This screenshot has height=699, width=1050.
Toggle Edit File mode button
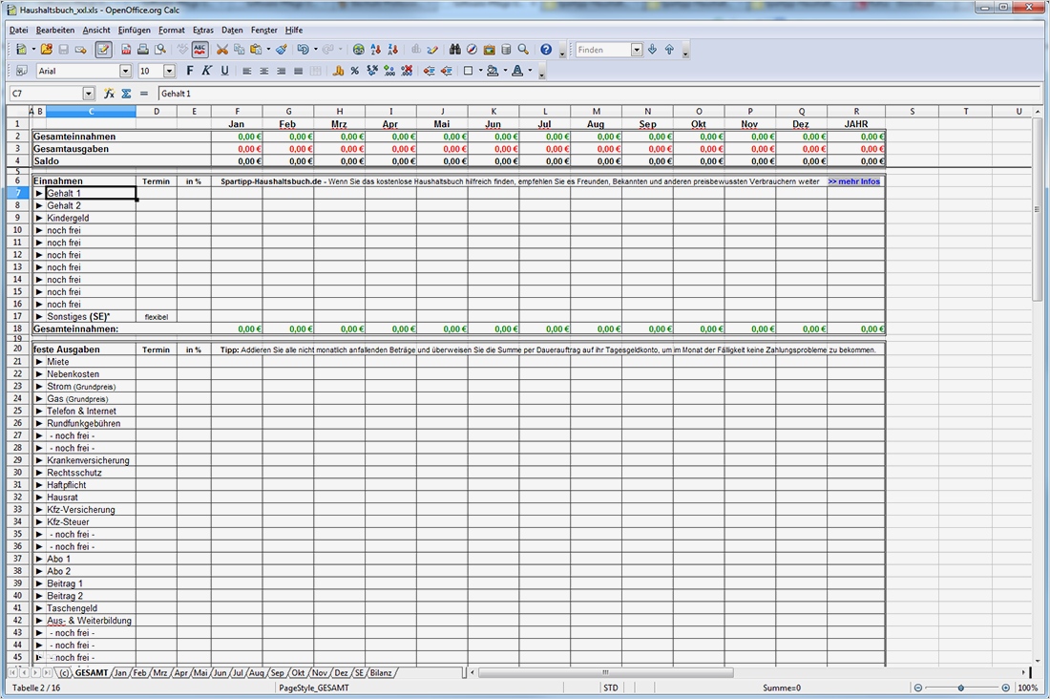(x=103, y=50)
